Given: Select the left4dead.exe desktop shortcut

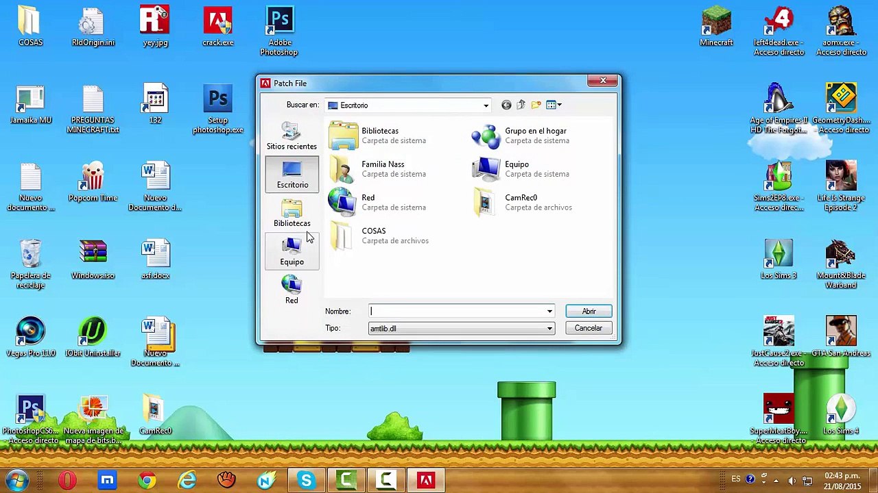Looking at the screenshot, I should click(779, 31).
